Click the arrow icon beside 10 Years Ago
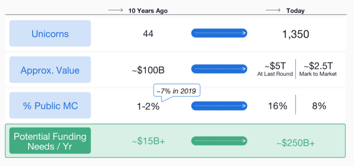The image size is (354, 166). tap(115, 11)
